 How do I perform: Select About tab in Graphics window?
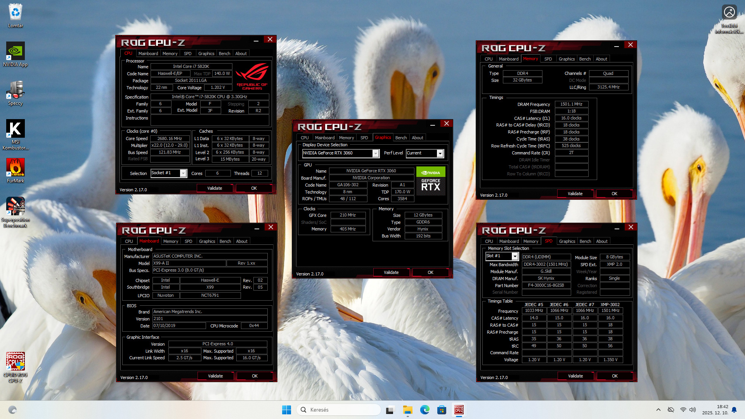click(418, 138)
